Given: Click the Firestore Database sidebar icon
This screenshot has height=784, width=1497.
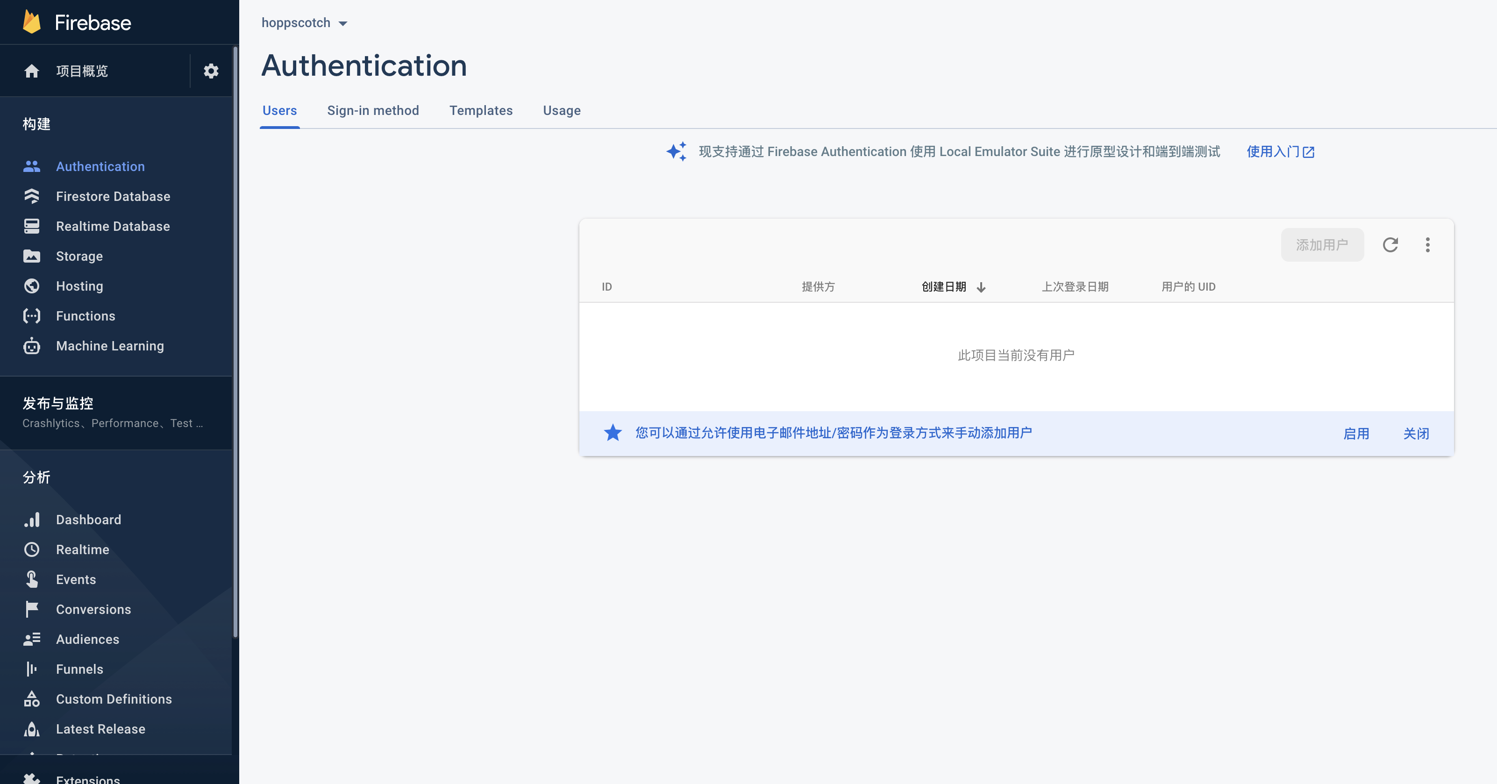Looking at the screenshot, I should [32, 196].
